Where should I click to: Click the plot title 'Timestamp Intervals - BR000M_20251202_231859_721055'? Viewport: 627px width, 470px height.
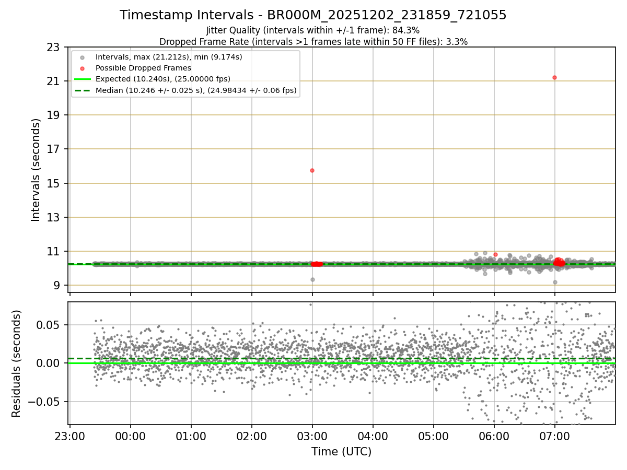point(313,15)
